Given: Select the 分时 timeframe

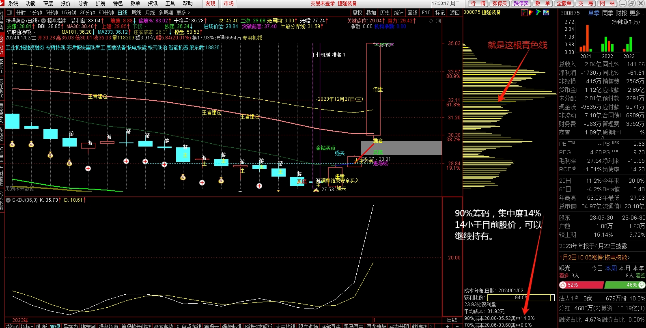Looking at the screenshot, I should point(21,13).
